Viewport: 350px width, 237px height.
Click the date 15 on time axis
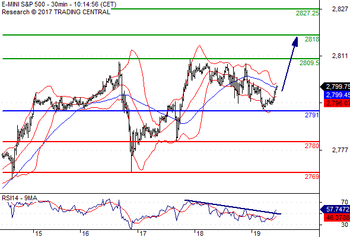tap(39, 233)
